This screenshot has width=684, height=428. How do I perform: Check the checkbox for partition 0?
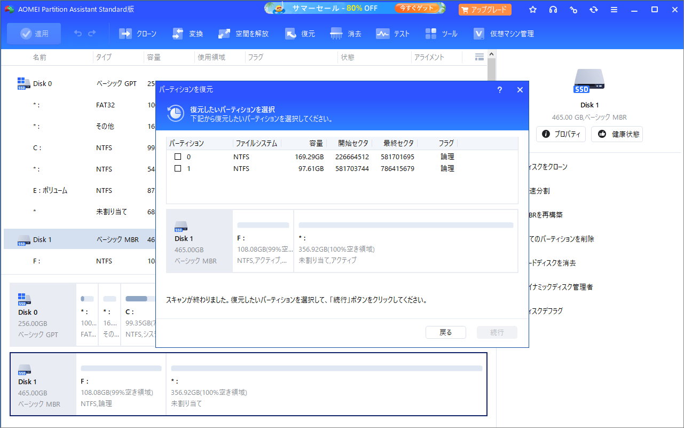pos(178,157)
